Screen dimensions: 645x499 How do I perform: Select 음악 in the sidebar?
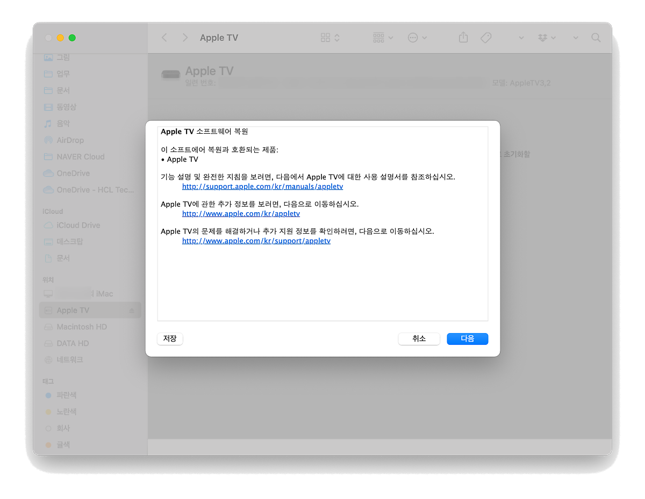(x=90, y=124)
